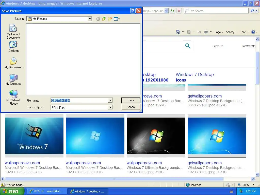
Task: Expand the File name dropdown arrow
Action: point(110,100)
